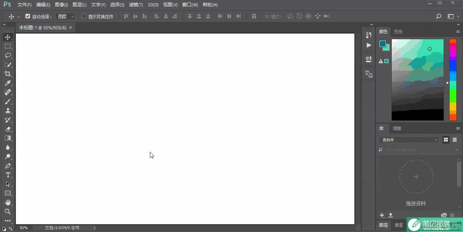Select the Zoom tool in the toolbox
Viewport: 463px width, 232px height.
(8, 212)
